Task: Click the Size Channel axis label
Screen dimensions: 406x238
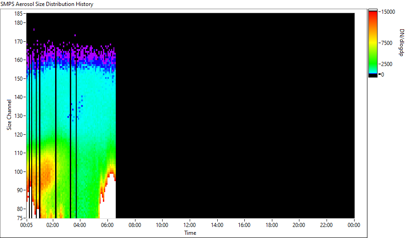Action: (x=9, y=115)
